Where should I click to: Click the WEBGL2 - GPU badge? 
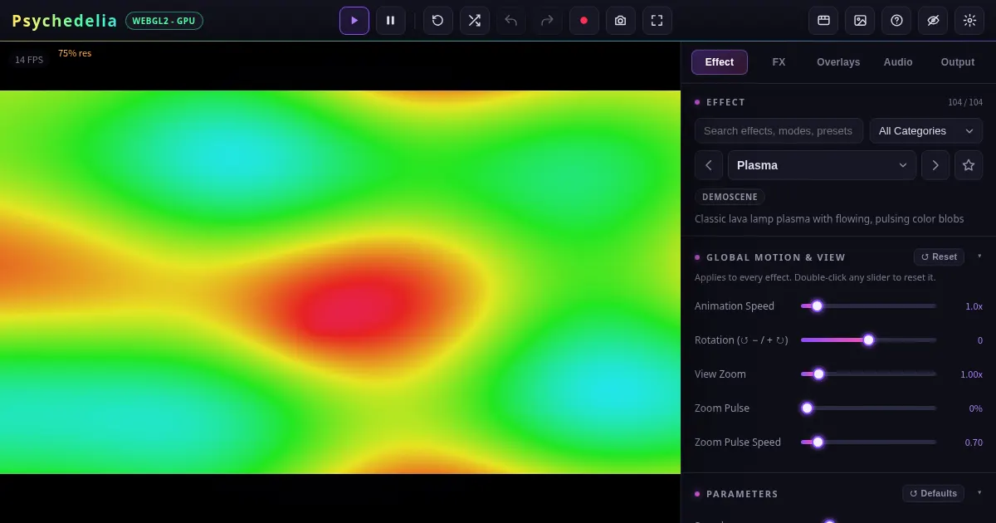(x=164, y=21)
